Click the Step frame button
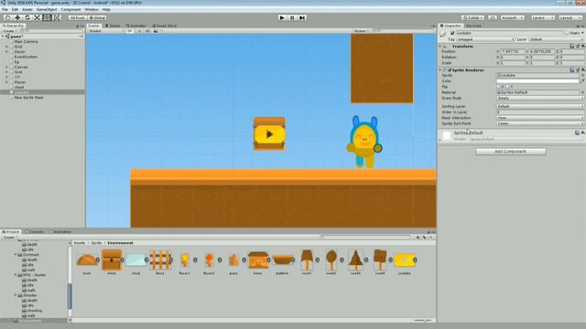This screenshot has width=586, height=329. point(302,17)
